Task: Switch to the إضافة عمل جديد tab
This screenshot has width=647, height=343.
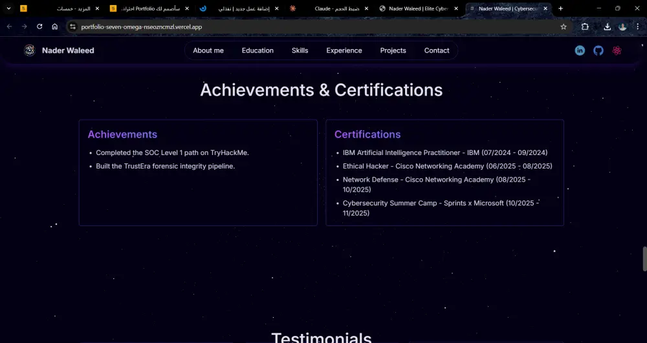Action: click(x=239, y=8)
